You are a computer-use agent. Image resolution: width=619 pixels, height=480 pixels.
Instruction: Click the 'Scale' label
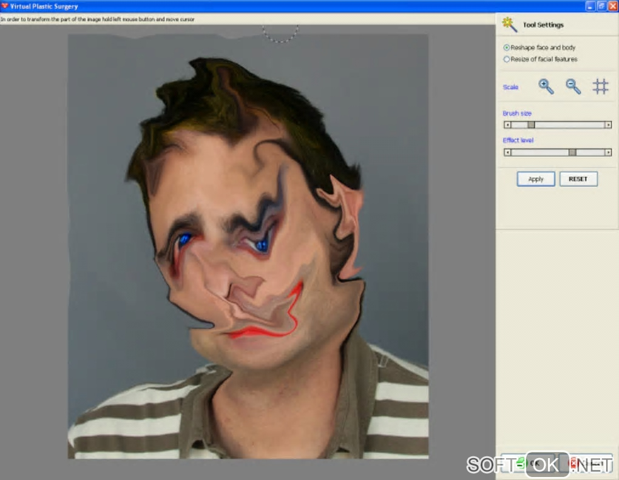coord(510,87)
